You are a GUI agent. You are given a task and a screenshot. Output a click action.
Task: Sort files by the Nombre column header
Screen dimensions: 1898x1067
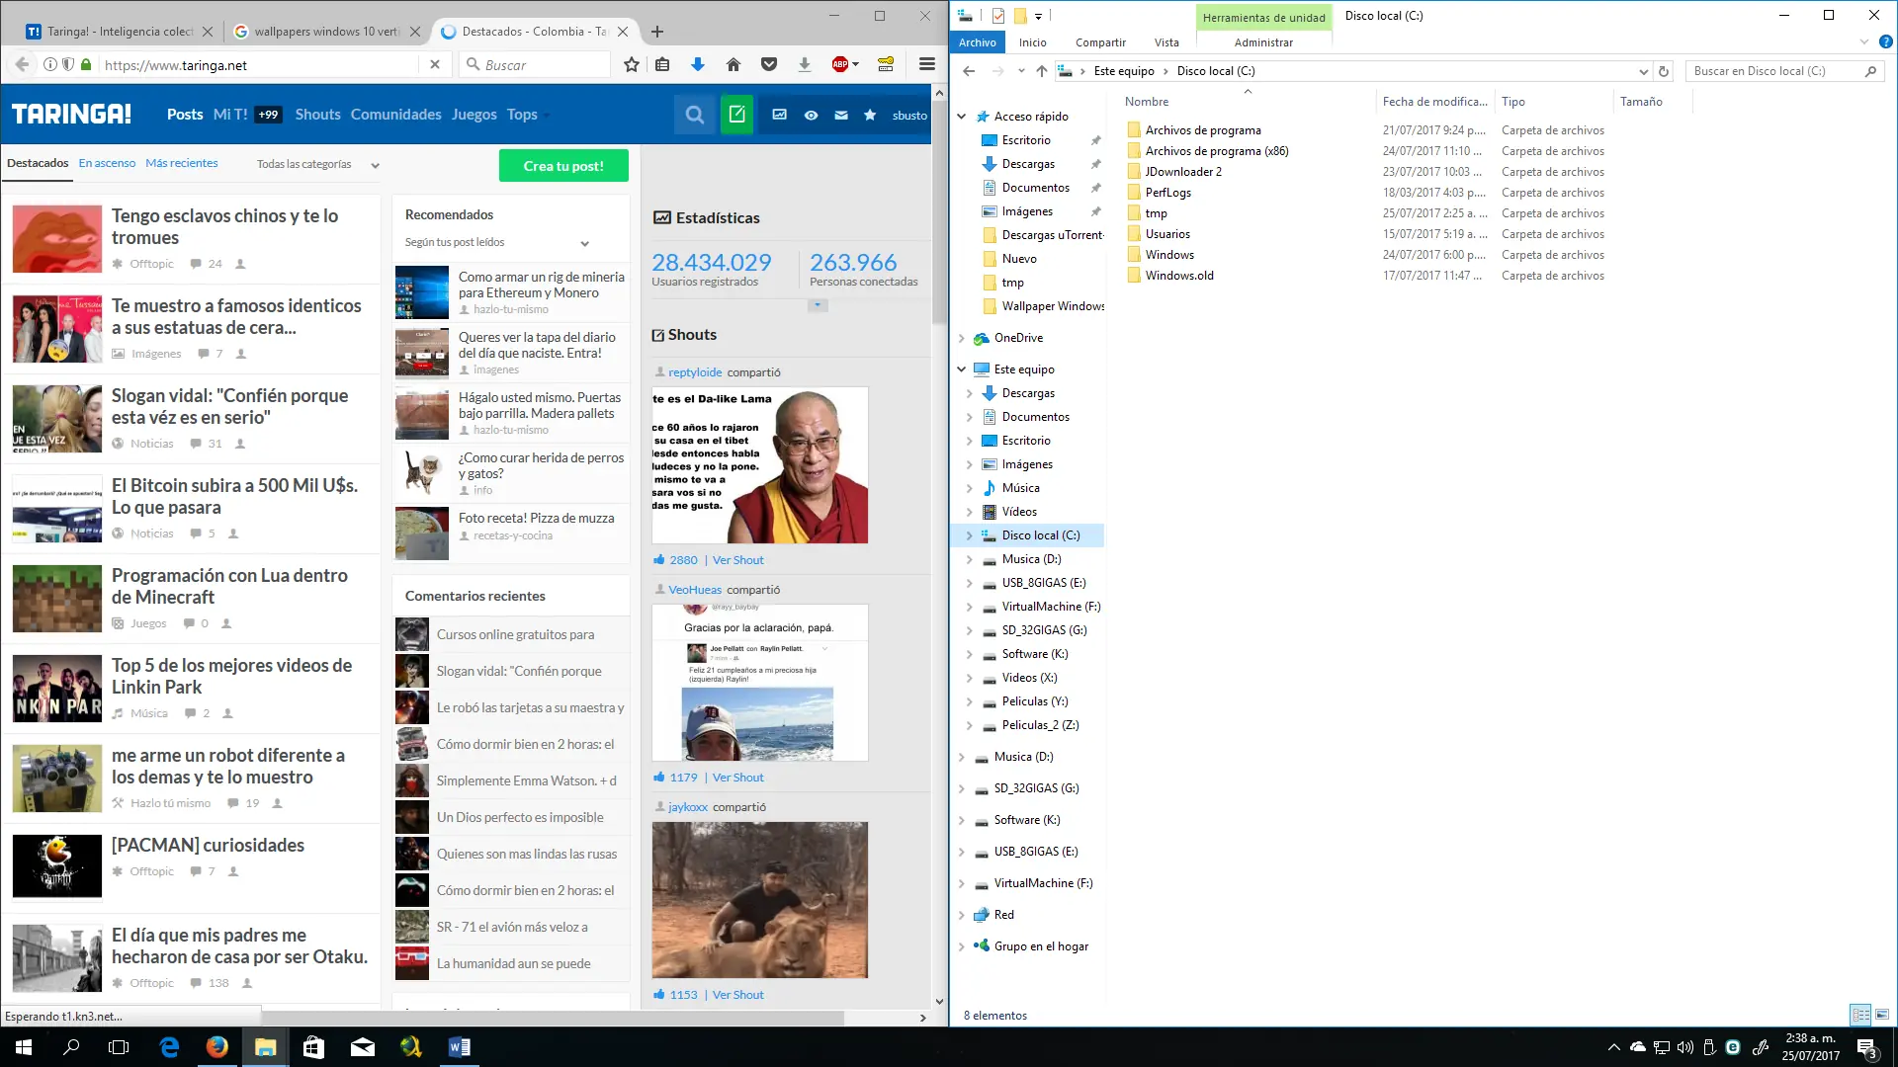(x=1147, y=102)
